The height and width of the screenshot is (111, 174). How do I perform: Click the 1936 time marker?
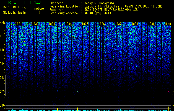click(102, 24)
